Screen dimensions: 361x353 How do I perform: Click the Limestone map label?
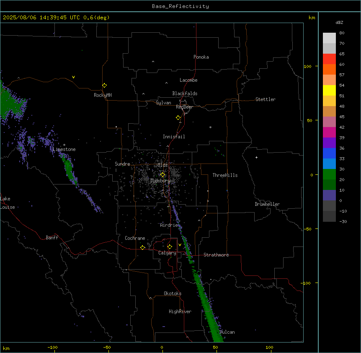64,149
